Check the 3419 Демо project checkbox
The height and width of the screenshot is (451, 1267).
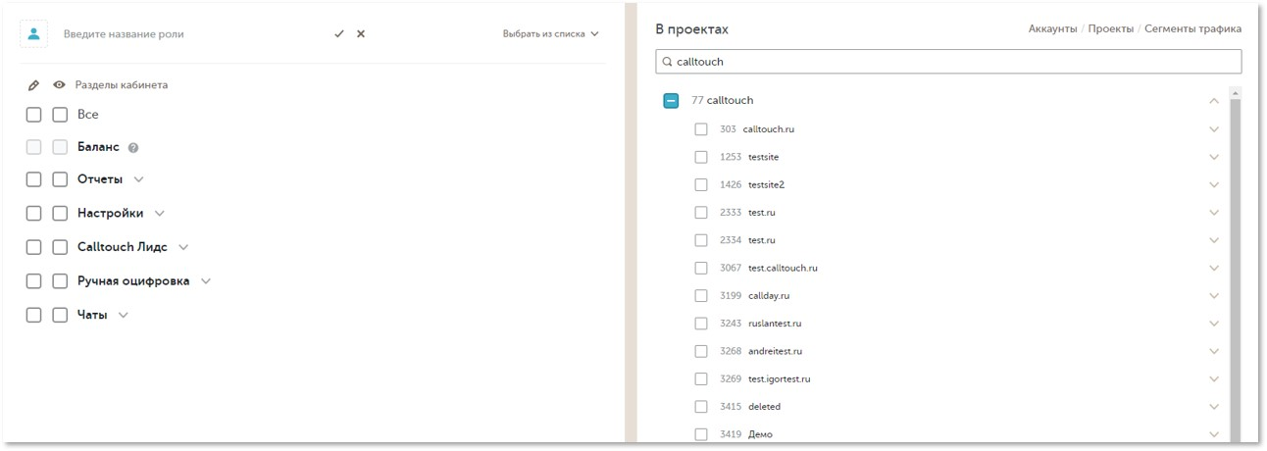point(701,433)
